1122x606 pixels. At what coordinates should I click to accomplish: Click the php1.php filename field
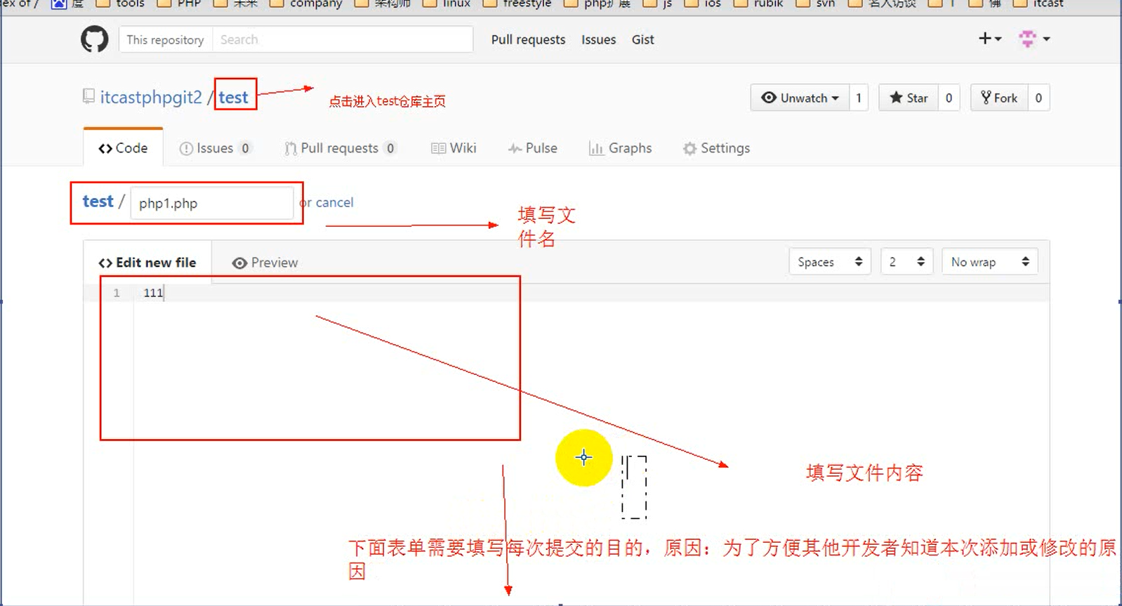pyautogui.click(x=212, y=203)
